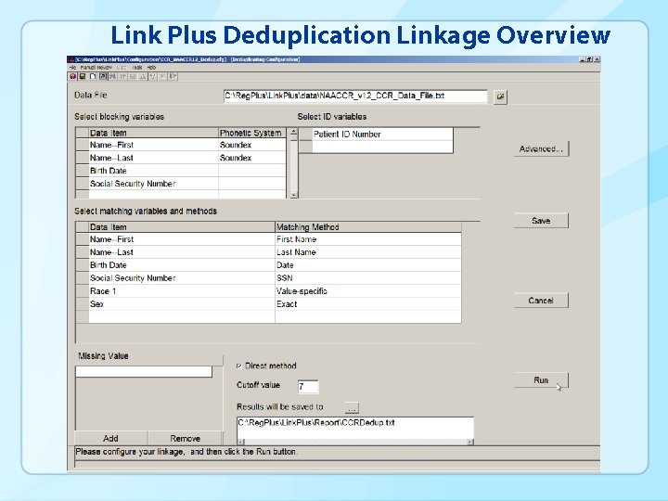Browse for data file with folder icon
Viewport: 668px width, 501px height.
[x=500, y=96]
